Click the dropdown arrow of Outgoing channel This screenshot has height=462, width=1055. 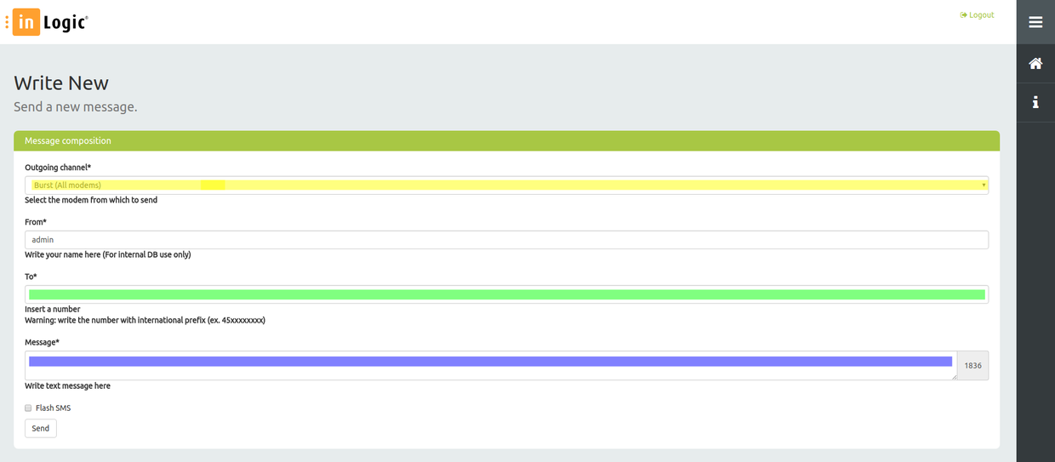coord(984,185)
